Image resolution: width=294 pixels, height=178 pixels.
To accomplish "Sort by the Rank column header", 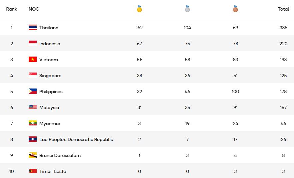I will coord(12,9).
